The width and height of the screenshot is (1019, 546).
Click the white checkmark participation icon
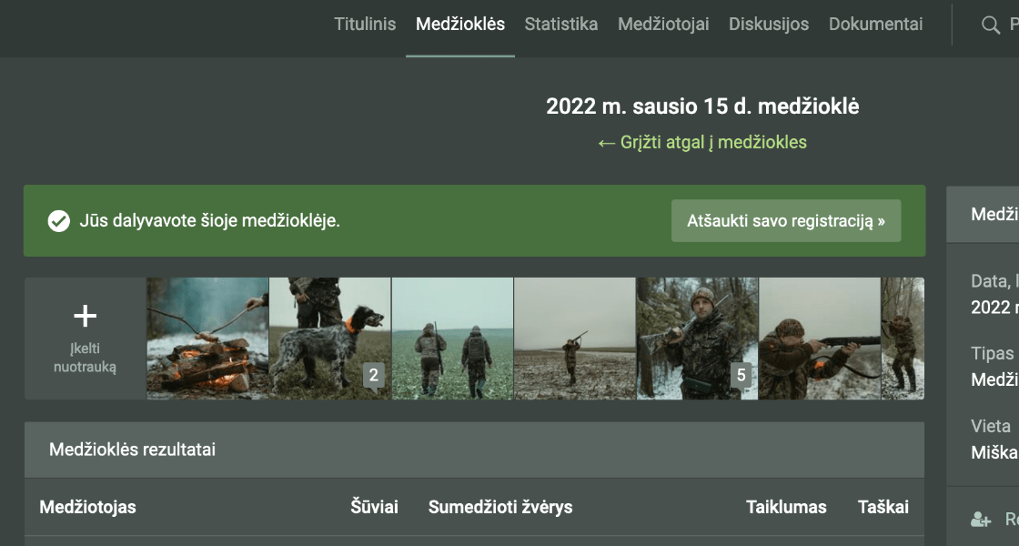point(59,221)
